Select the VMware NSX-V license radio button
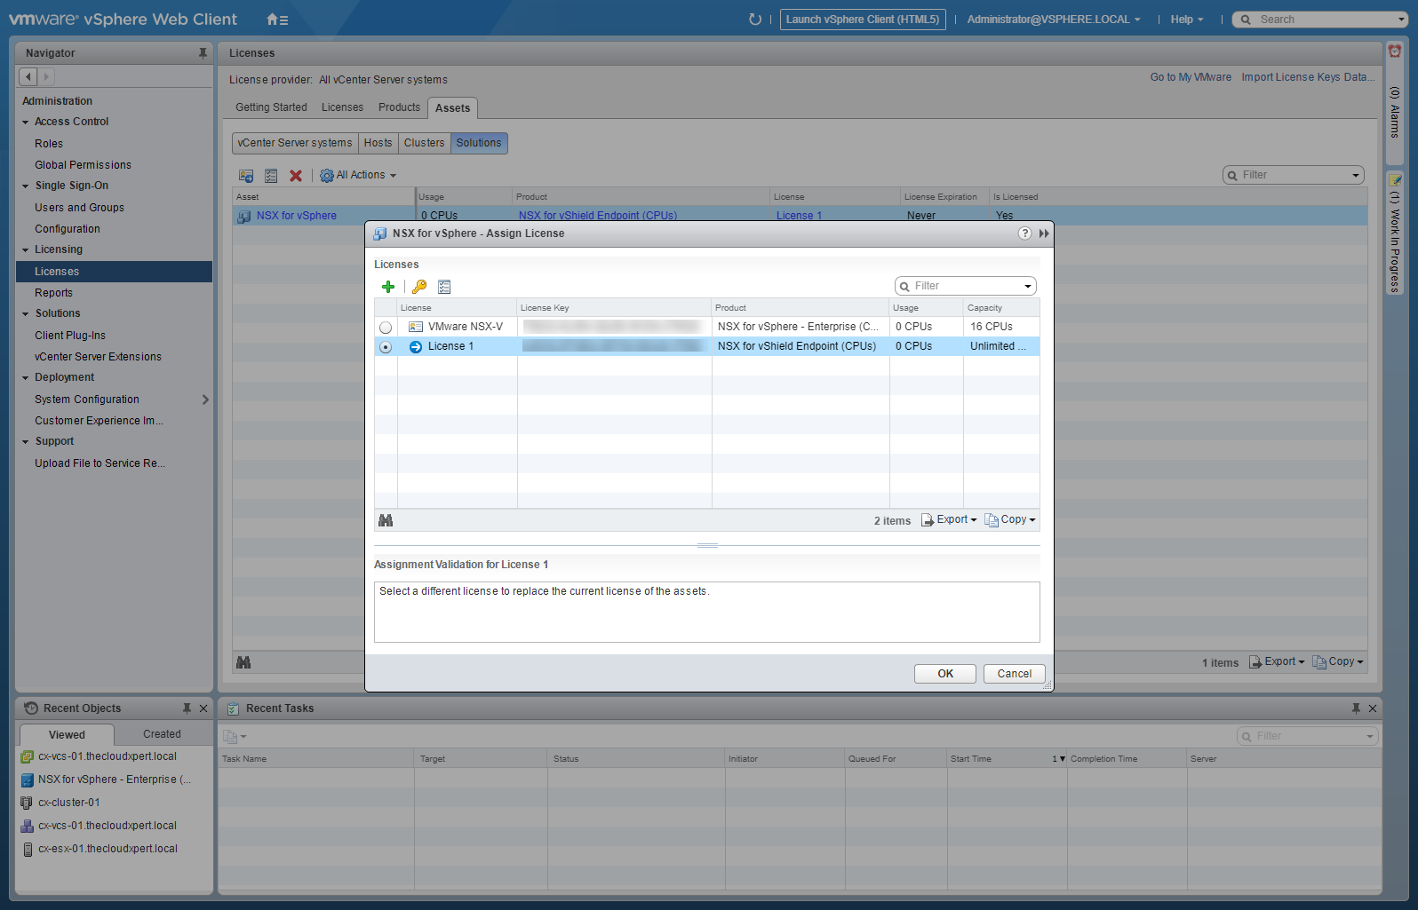 tap(386, 328)
